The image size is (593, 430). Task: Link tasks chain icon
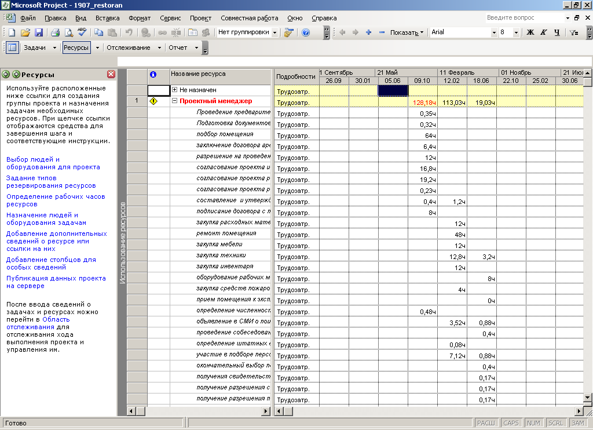point(163,32)
